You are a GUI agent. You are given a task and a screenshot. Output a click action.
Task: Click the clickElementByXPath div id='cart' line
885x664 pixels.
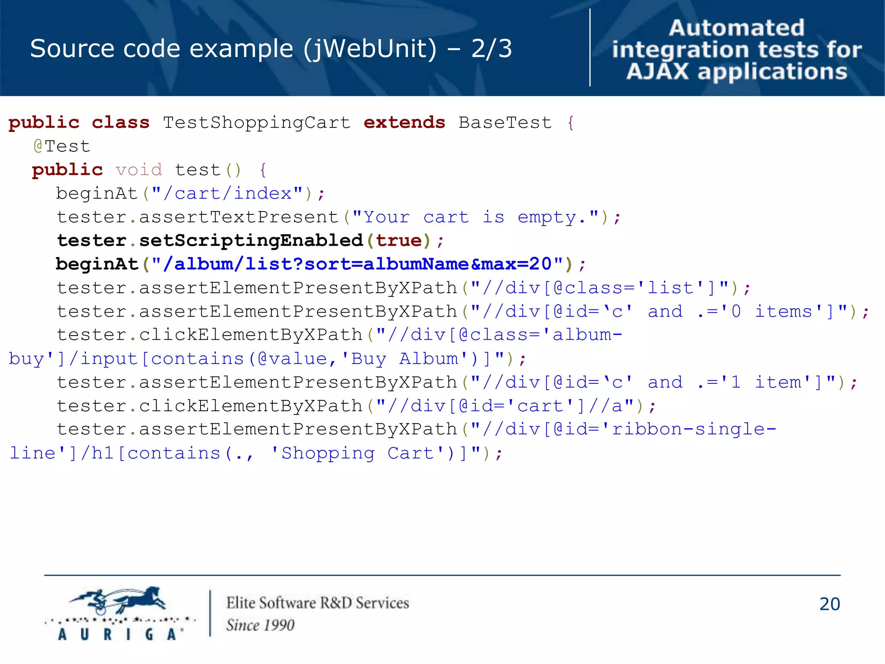point(357,406)
